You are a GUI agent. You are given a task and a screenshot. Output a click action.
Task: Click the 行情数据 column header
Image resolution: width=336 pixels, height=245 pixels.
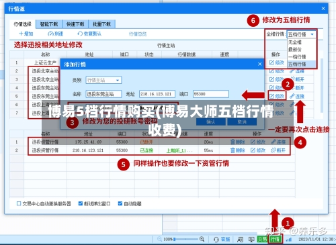point(187,54)
